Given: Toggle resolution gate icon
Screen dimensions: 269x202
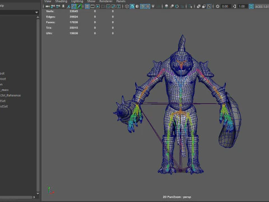Looking at the screenshot, I should click(98, 6).
